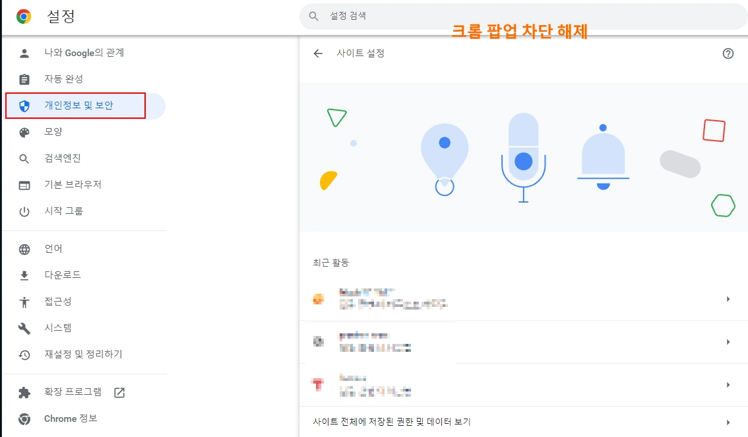Click the 기본 브라우저 browser icon
748x437 pixels.
(x=25, y=184)
